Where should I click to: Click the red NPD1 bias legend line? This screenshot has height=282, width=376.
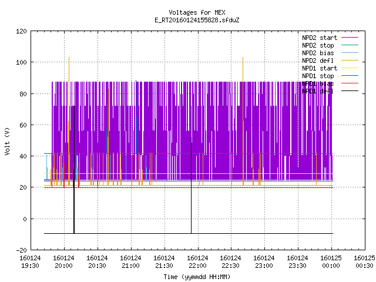coord(350,83)
